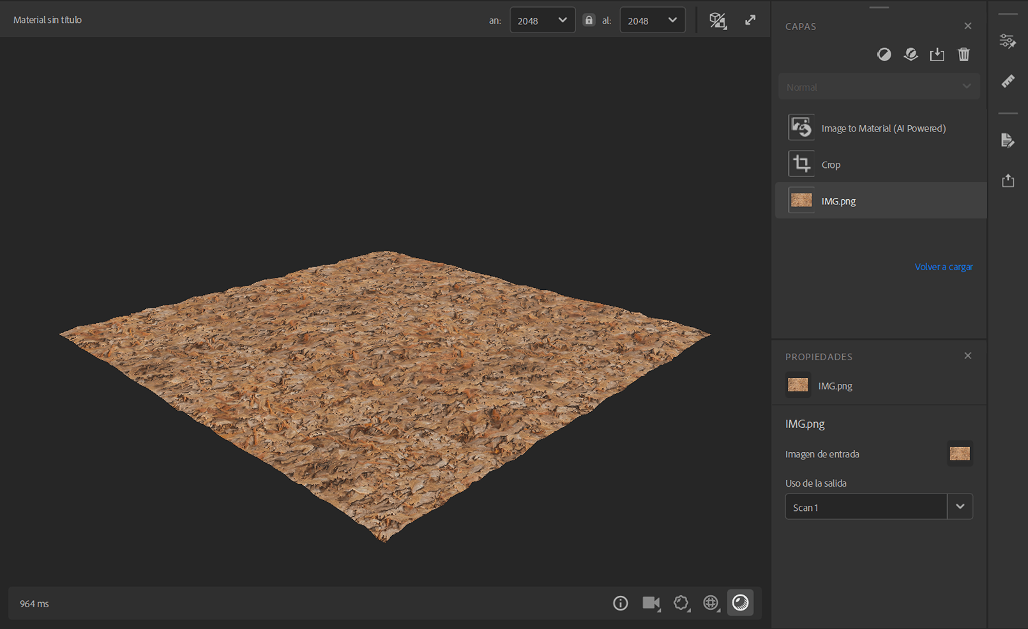This screenshot has width=1028, height=629.
Task: Show viewport information with the info icon
Action: tap(620, 603)
